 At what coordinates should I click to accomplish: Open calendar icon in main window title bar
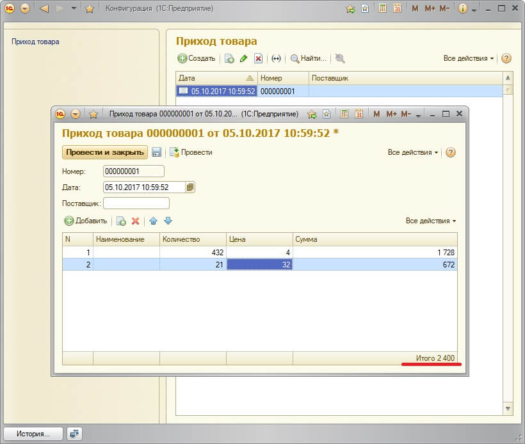pos(398,8)
